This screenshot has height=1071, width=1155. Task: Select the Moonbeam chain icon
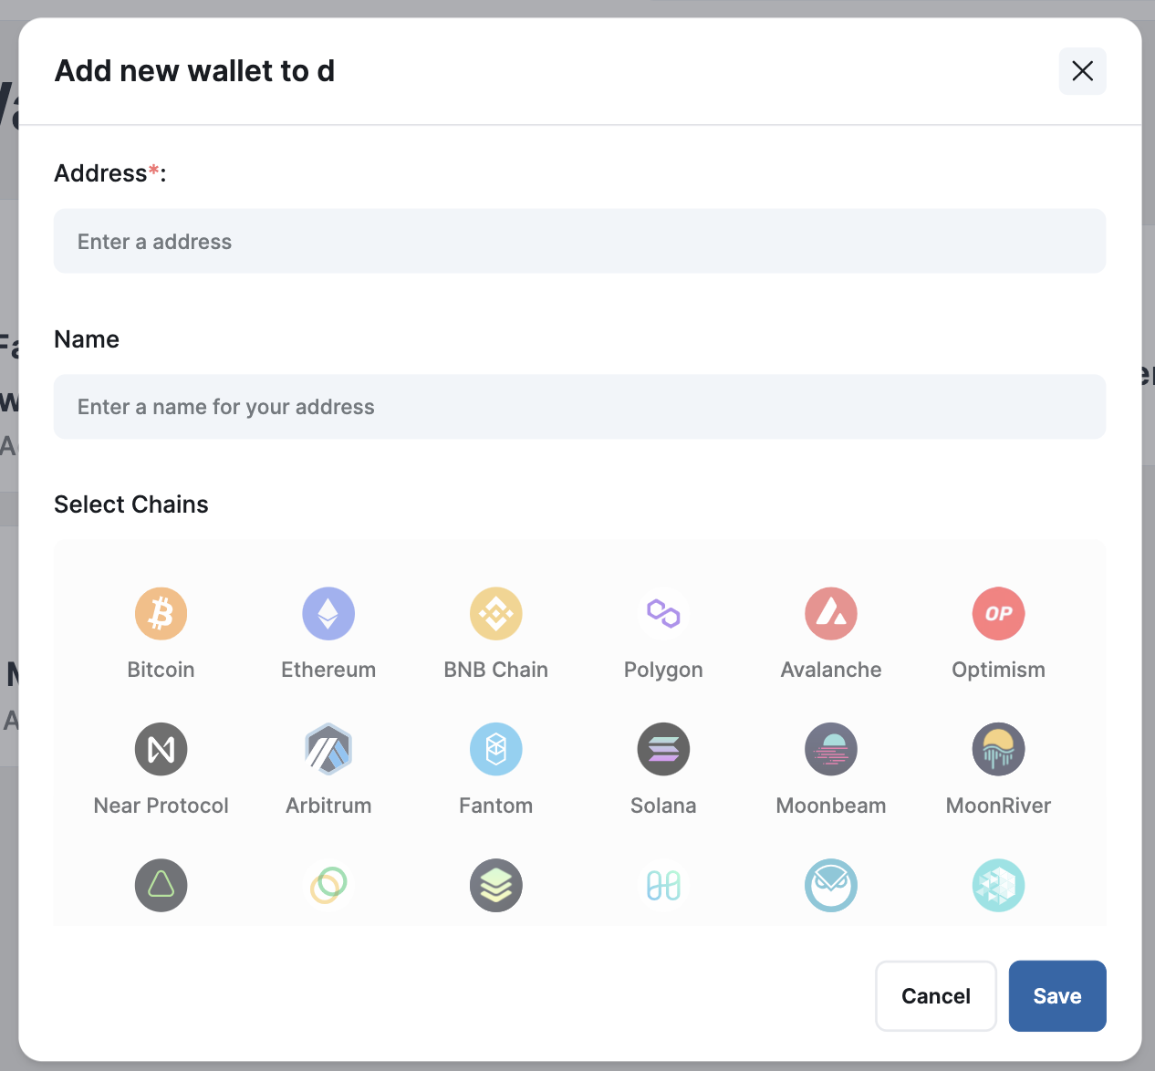(831, 749)
